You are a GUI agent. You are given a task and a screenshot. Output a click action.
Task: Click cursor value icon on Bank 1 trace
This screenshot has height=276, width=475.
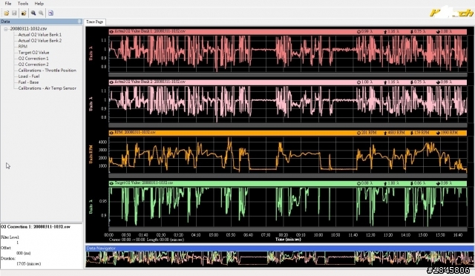pyautogui.click(x=358, y=31)
